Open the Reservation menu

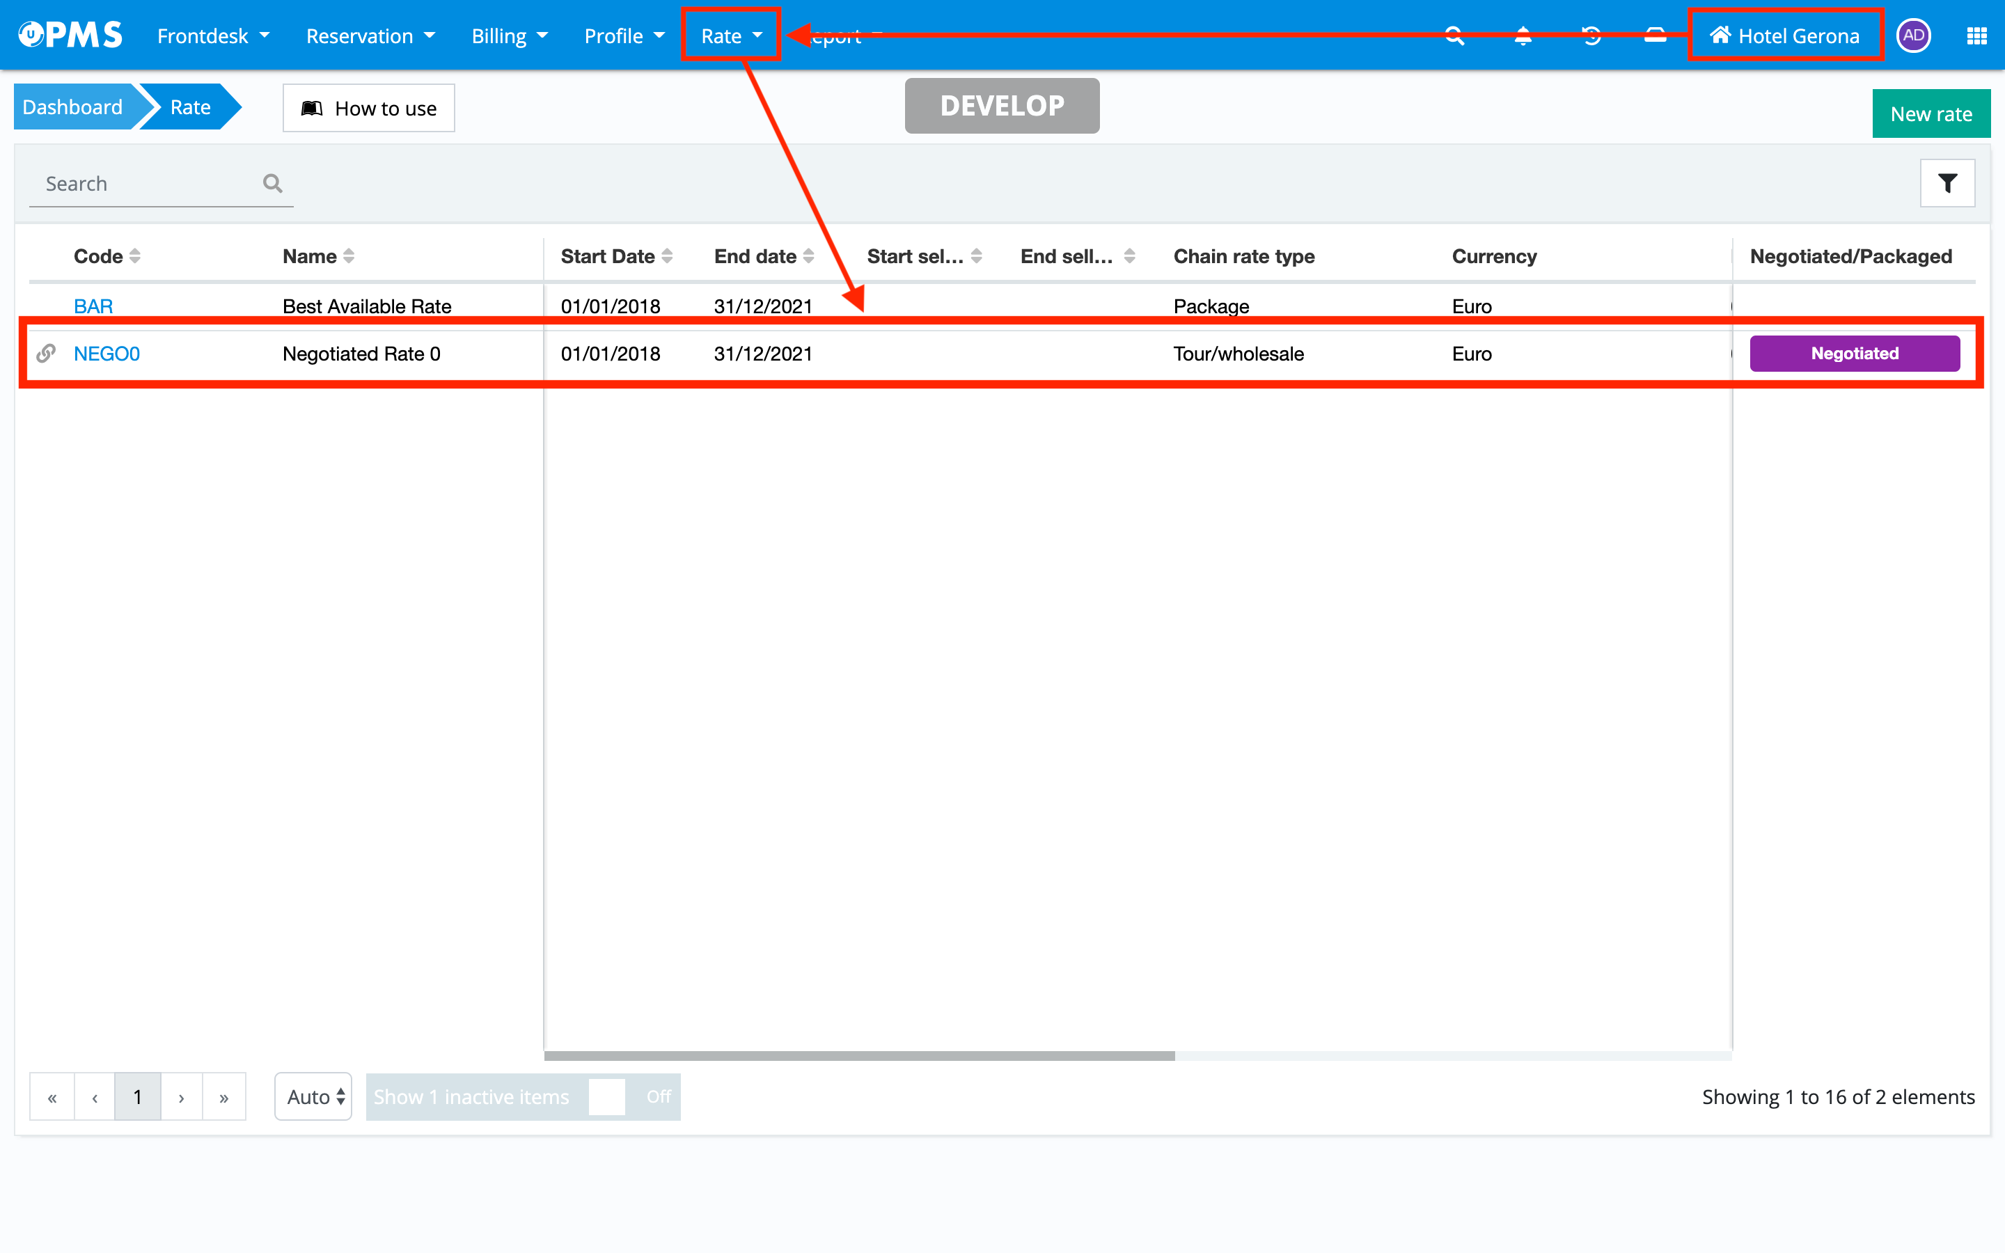370,36
